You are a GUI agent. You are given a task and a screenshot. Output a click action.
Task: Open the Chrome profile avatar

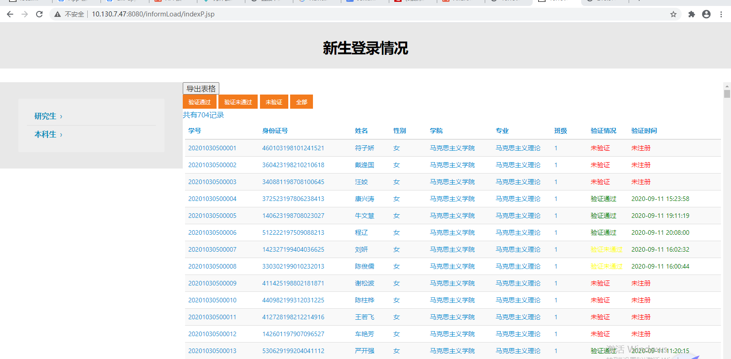point(706,14)
